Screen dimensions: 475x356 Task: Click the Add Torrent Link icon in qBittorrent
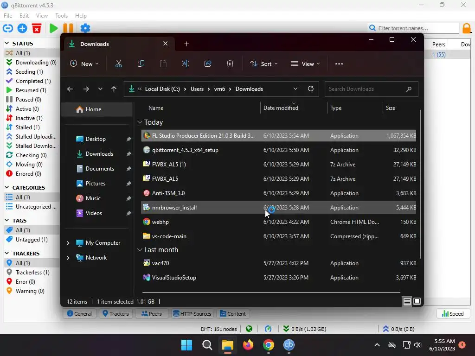[x=7, y=28]
